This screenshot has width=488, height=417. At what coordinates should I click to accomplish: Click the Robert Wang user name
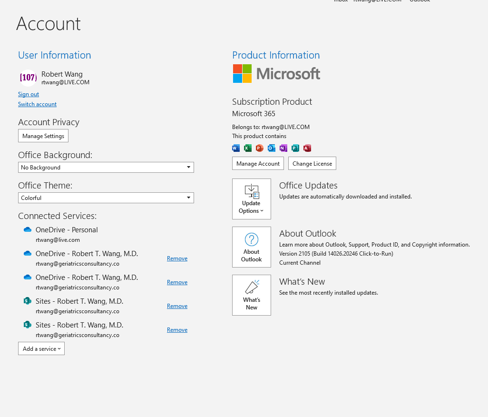coord(62,74)
